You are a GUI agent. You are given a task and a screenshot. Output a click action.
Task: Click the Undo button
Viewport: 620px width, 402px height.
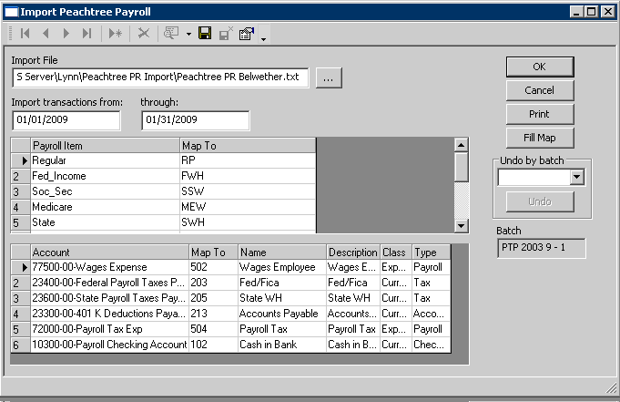[540, 201]
